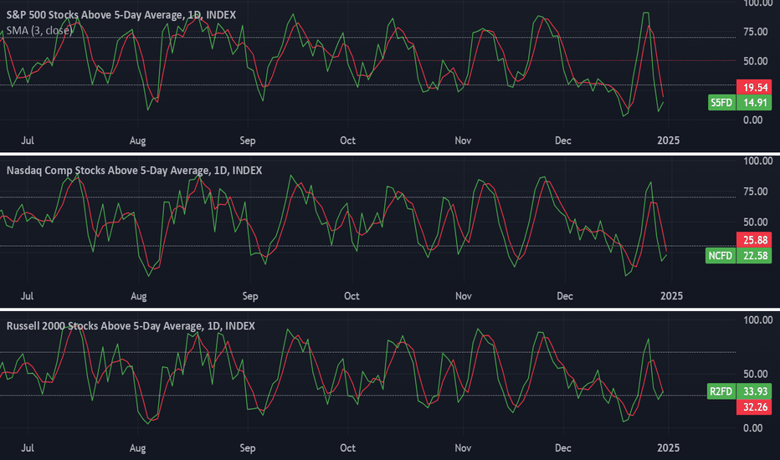Click the Sep label on the Nasdaq time axis
780x460 pixels.
point(250,296)
